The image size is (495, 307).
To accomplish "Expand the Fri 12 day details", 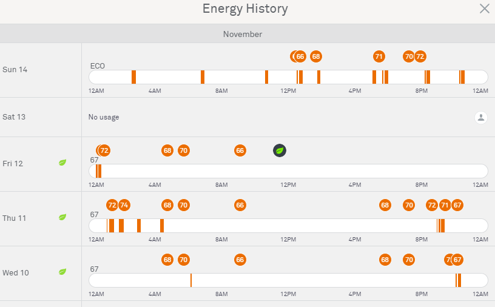I will (14, 164).
